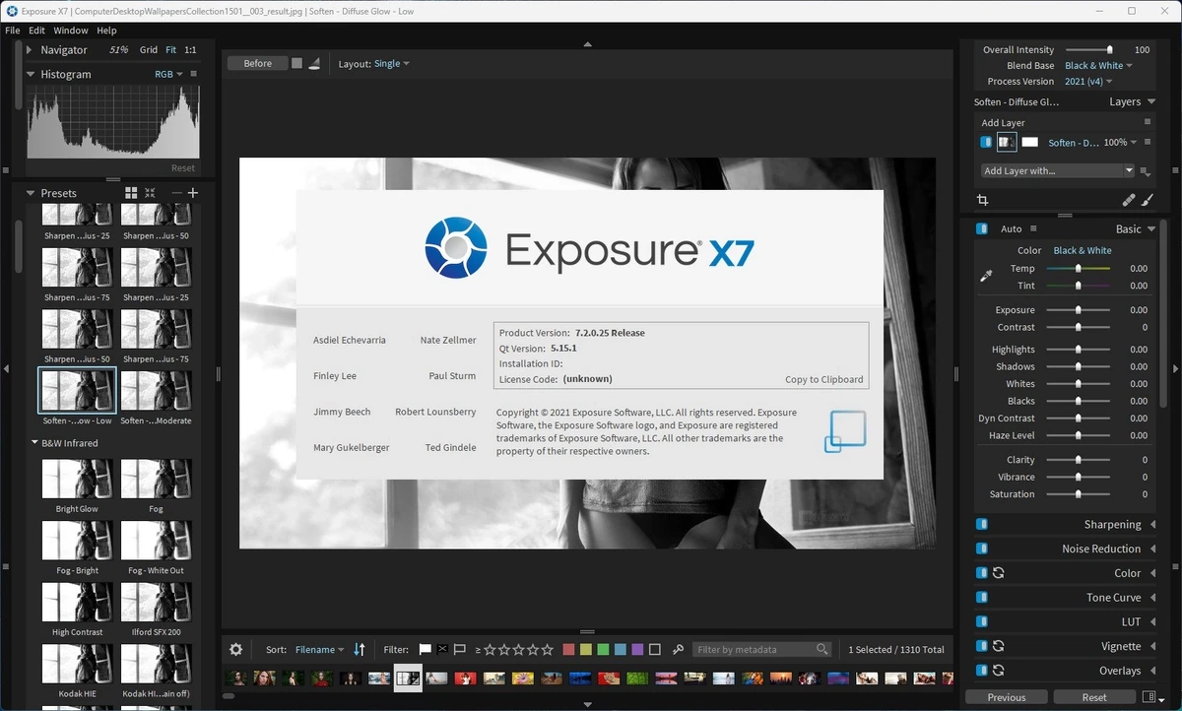Click the Reset button in right panel
Screen dimensions: 1182x711
[x=1094, y=697]
